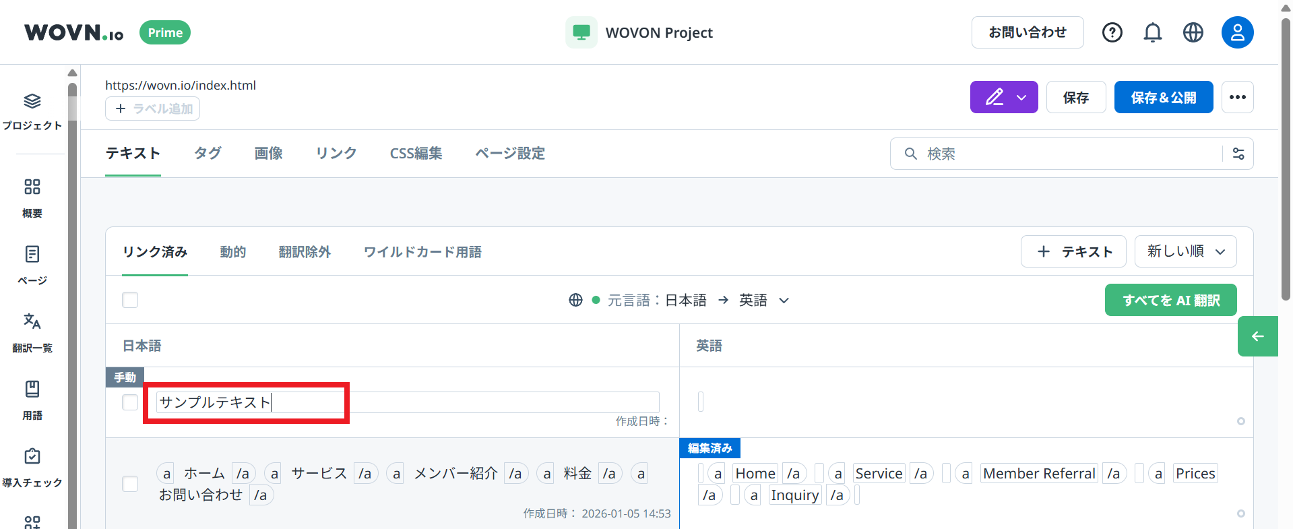Screen dimensions: 1293x529
Task: Click the Member Referral translation text
Action: click(x=1039, y=474)
